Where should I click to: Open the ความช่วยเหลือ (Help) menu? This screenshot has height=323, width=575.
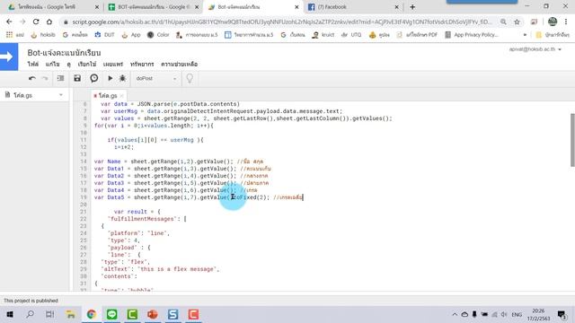pyautogui.click(x=180, y=64)
